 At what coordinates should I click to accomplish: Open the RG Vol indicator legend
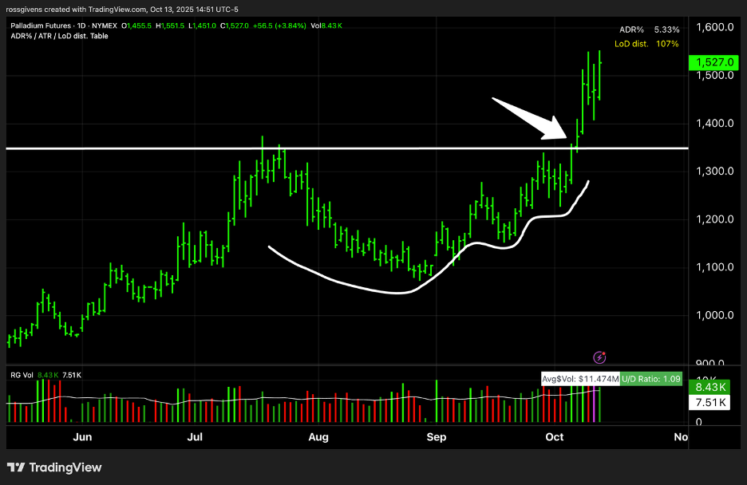coord(20,375)
